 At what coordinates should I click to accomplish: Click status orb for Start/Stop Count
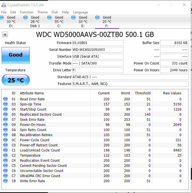pos(5,109)
